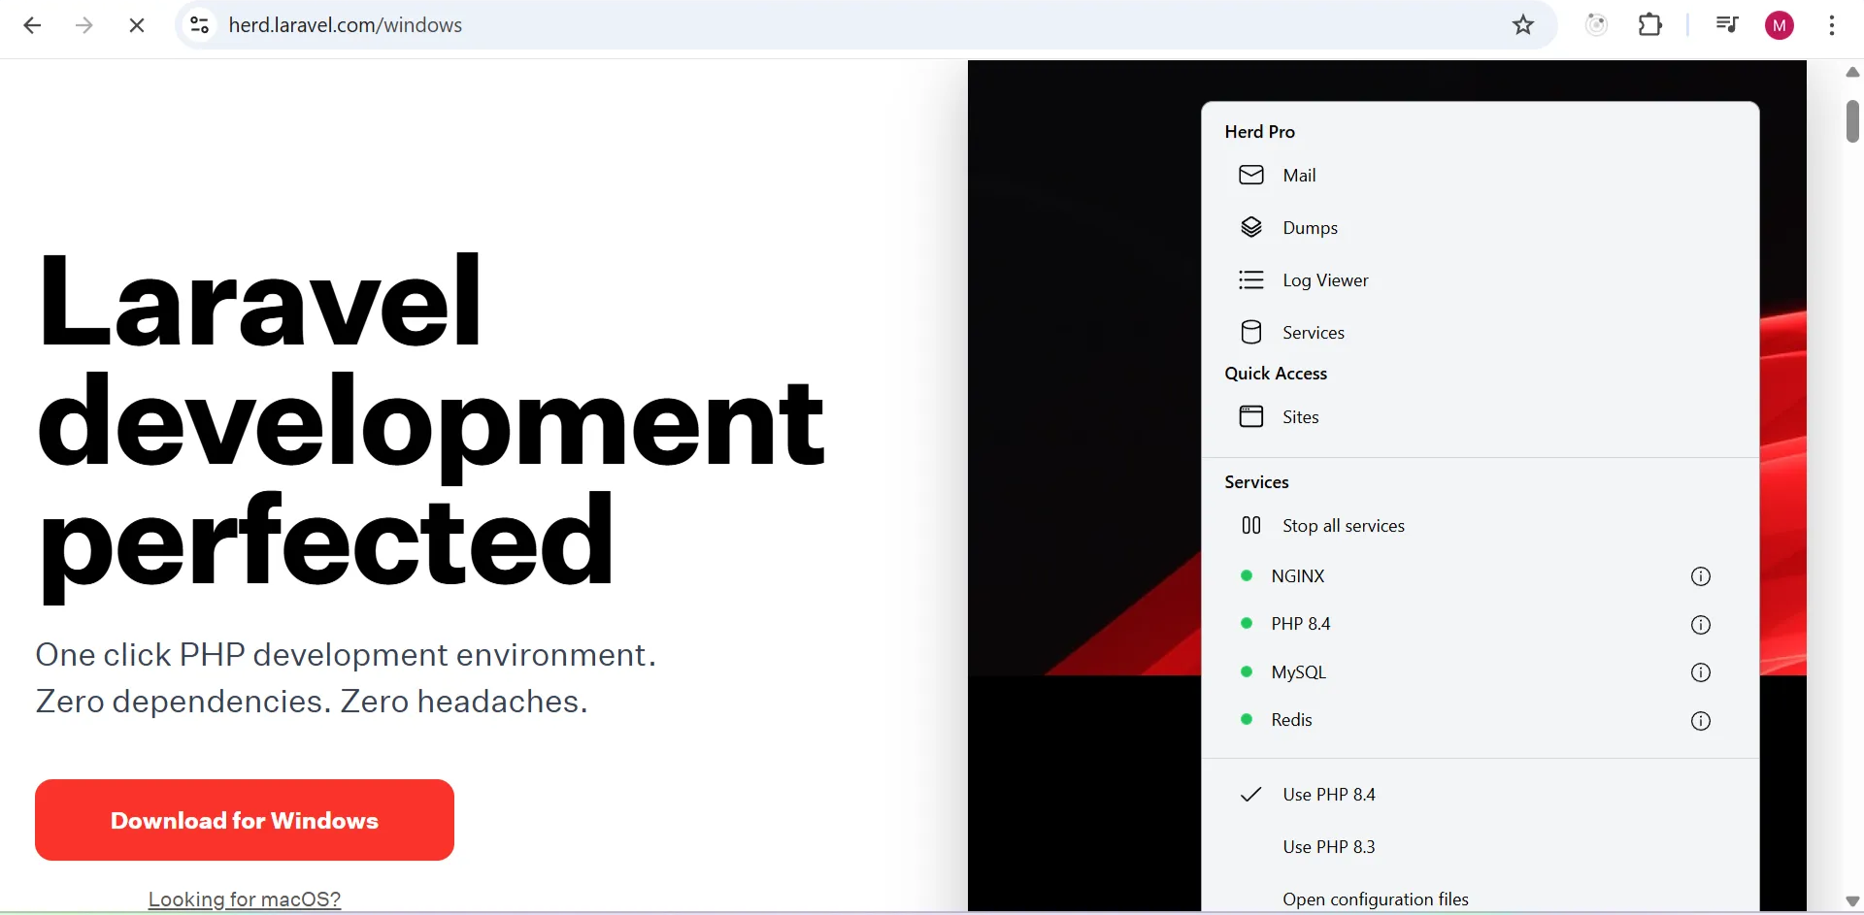Stop loading the page

[137, 26]
